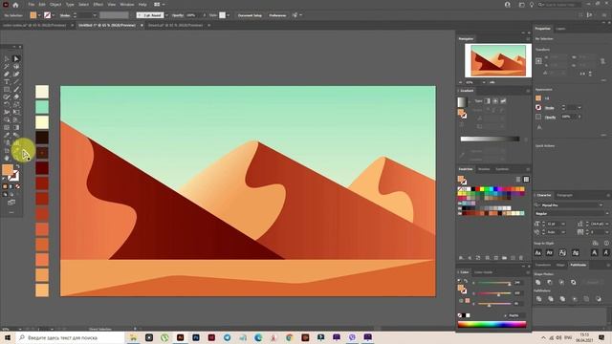612x344 pixels.
Task: Click Minus Back pathfinder icon
Action: tap(599, 299)
